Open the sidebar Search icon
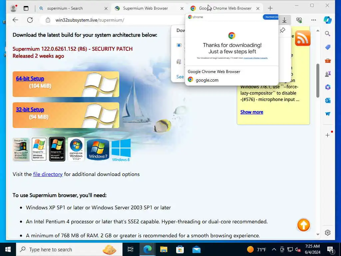The height and width of the screenshot is (256, 341). tap(328, 34)
